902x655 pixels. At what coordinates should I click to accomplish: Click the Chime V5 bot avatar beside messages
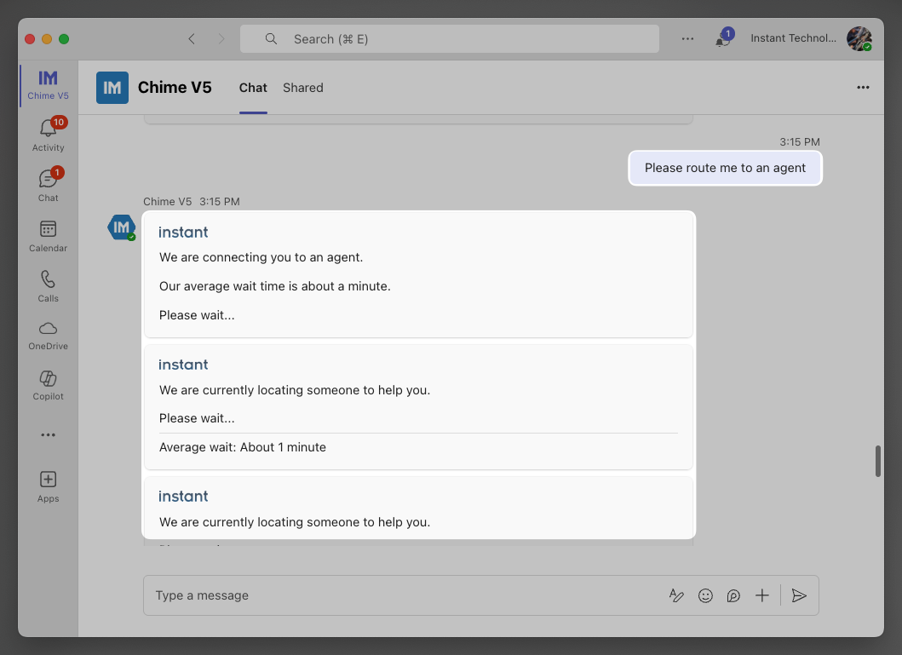point(122,227)
